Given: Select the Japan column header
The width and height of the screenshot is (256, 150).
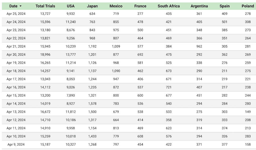Looking at the screenshot, I should [92, 6].
